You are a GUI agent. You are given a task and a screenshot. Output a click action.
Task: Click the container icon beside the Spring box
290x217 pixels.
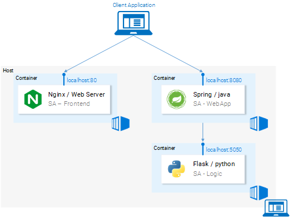point(259,123)
